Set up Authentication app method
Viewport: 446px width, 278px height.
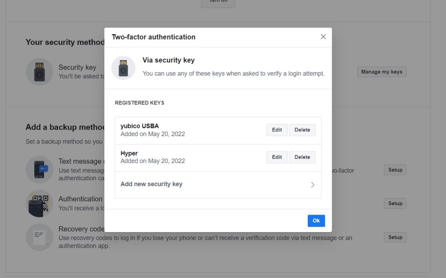(x=395, y=203)
